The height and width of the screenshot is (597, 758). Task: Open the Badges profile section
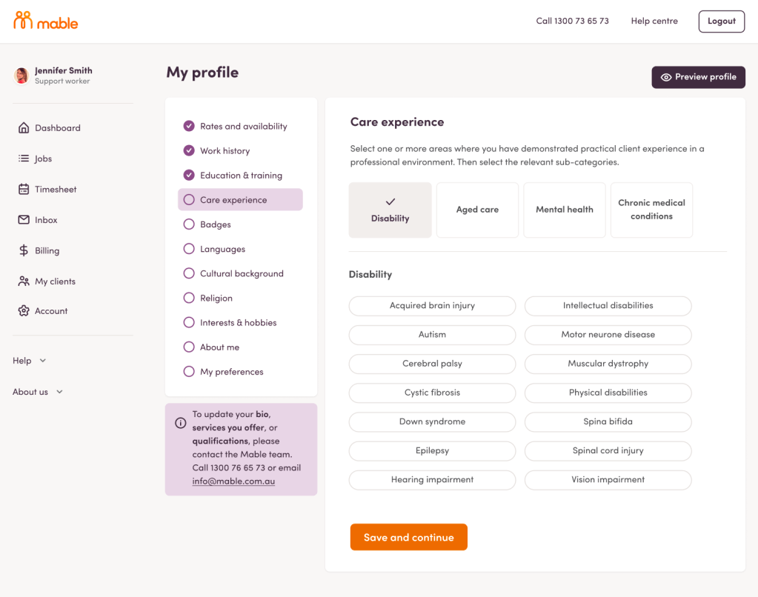click(x=215, y=224)
